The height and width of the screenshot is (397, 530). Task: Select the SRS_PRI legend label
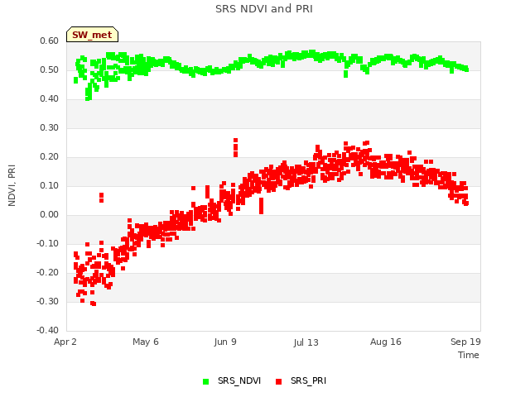click(x=308, y=380)
